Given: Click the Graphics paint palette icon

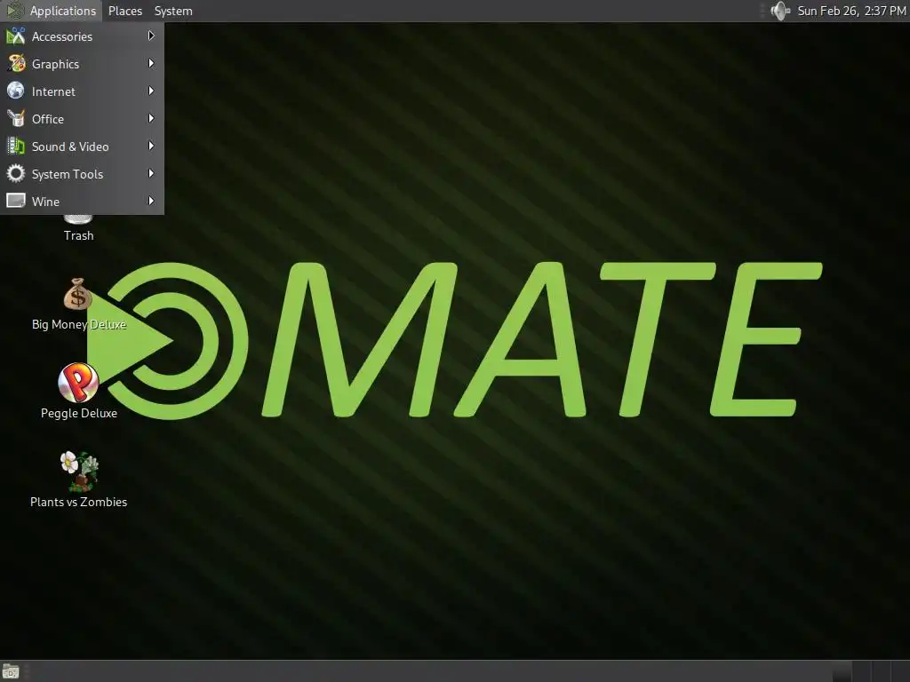Looking at the screenshot, I should click(16, 63).
